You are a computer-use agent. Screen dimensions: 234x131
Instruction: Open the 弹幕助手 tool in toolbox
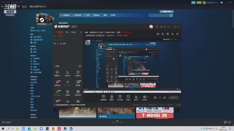(x=57, y=74)
